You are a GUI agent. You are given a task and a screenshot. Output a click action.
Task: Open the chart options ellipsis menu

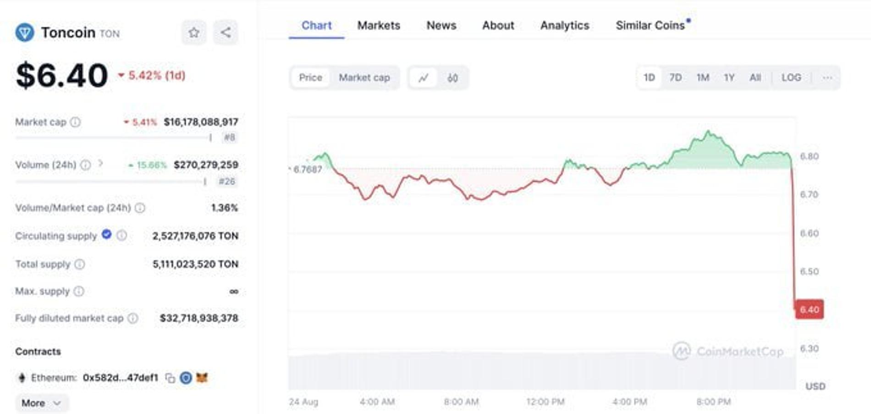point(827,78)
